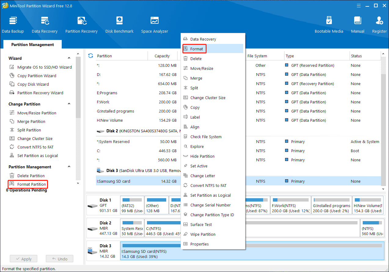The image size is (389, 272).
Task: Run Check File System from the context menu
Action: (213, 137)
